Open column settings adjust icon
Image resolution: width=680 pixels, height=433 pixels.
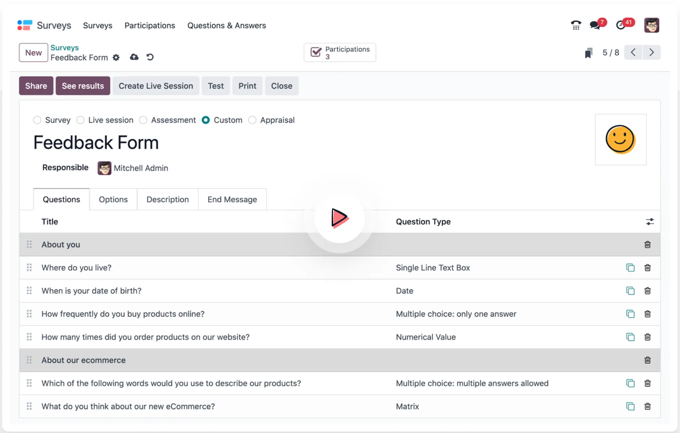click(x=650, y=222)
